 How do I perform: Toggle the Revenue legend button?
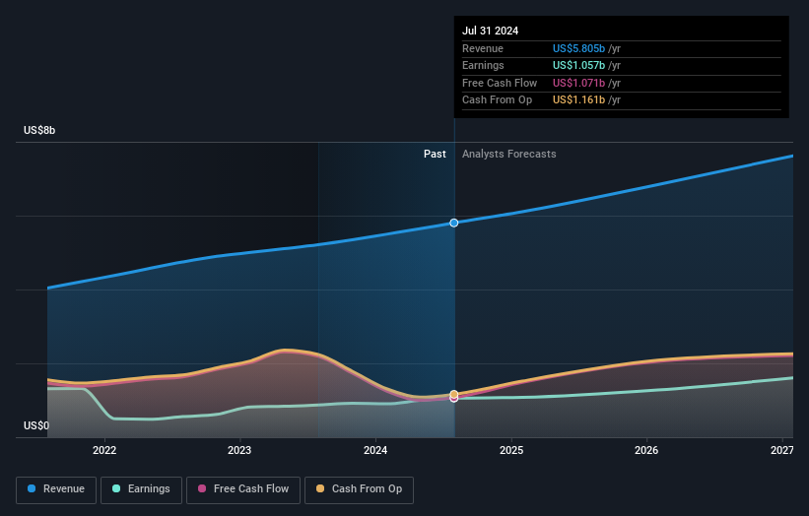56,489
